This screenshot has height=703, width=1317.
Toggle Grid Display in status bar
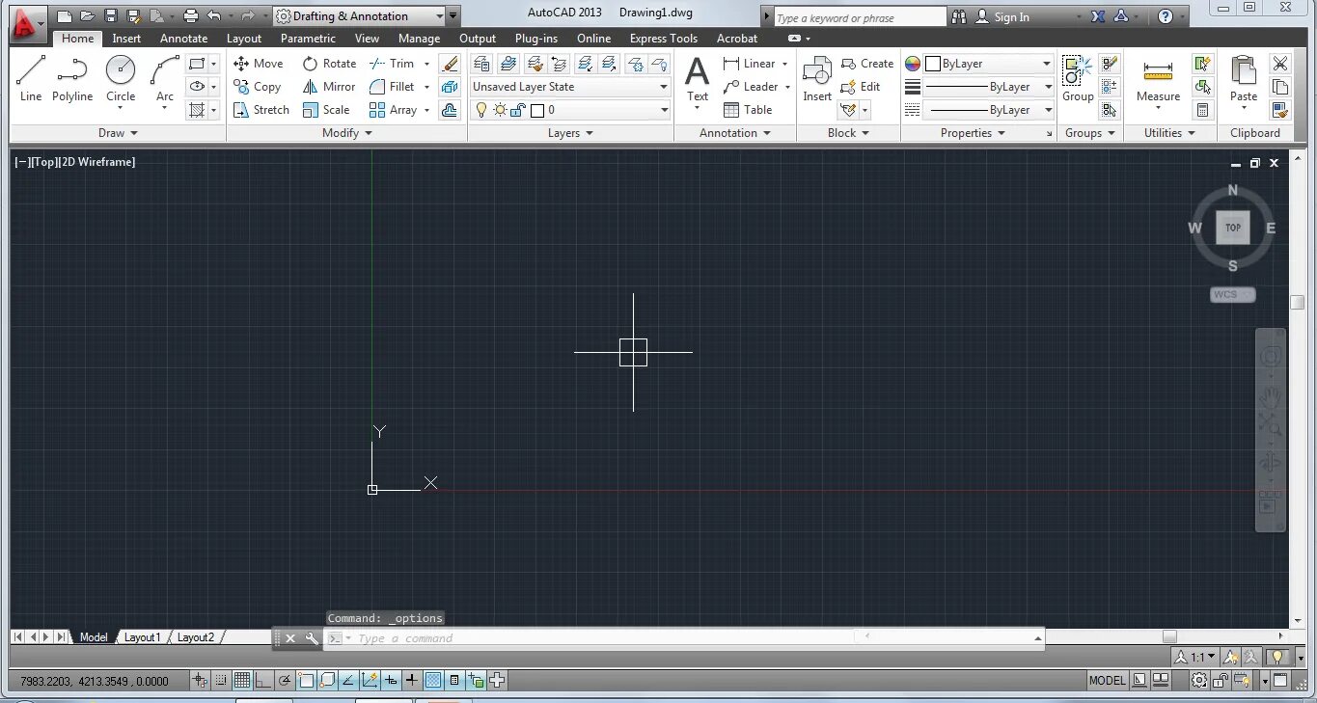click(x=242, y=681)
